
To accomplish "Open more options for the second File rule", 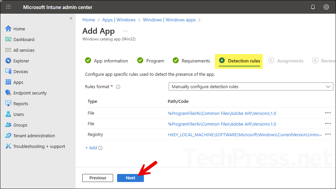I will [x=328, y=124].
